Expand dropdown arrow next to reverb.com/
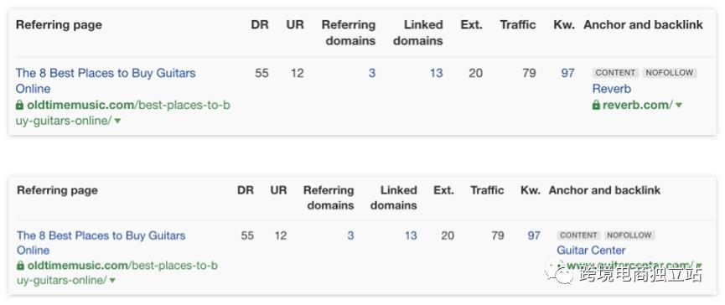The height and width of the screenshot is (305, 725). pyautogui.click(x=679, y=106)
